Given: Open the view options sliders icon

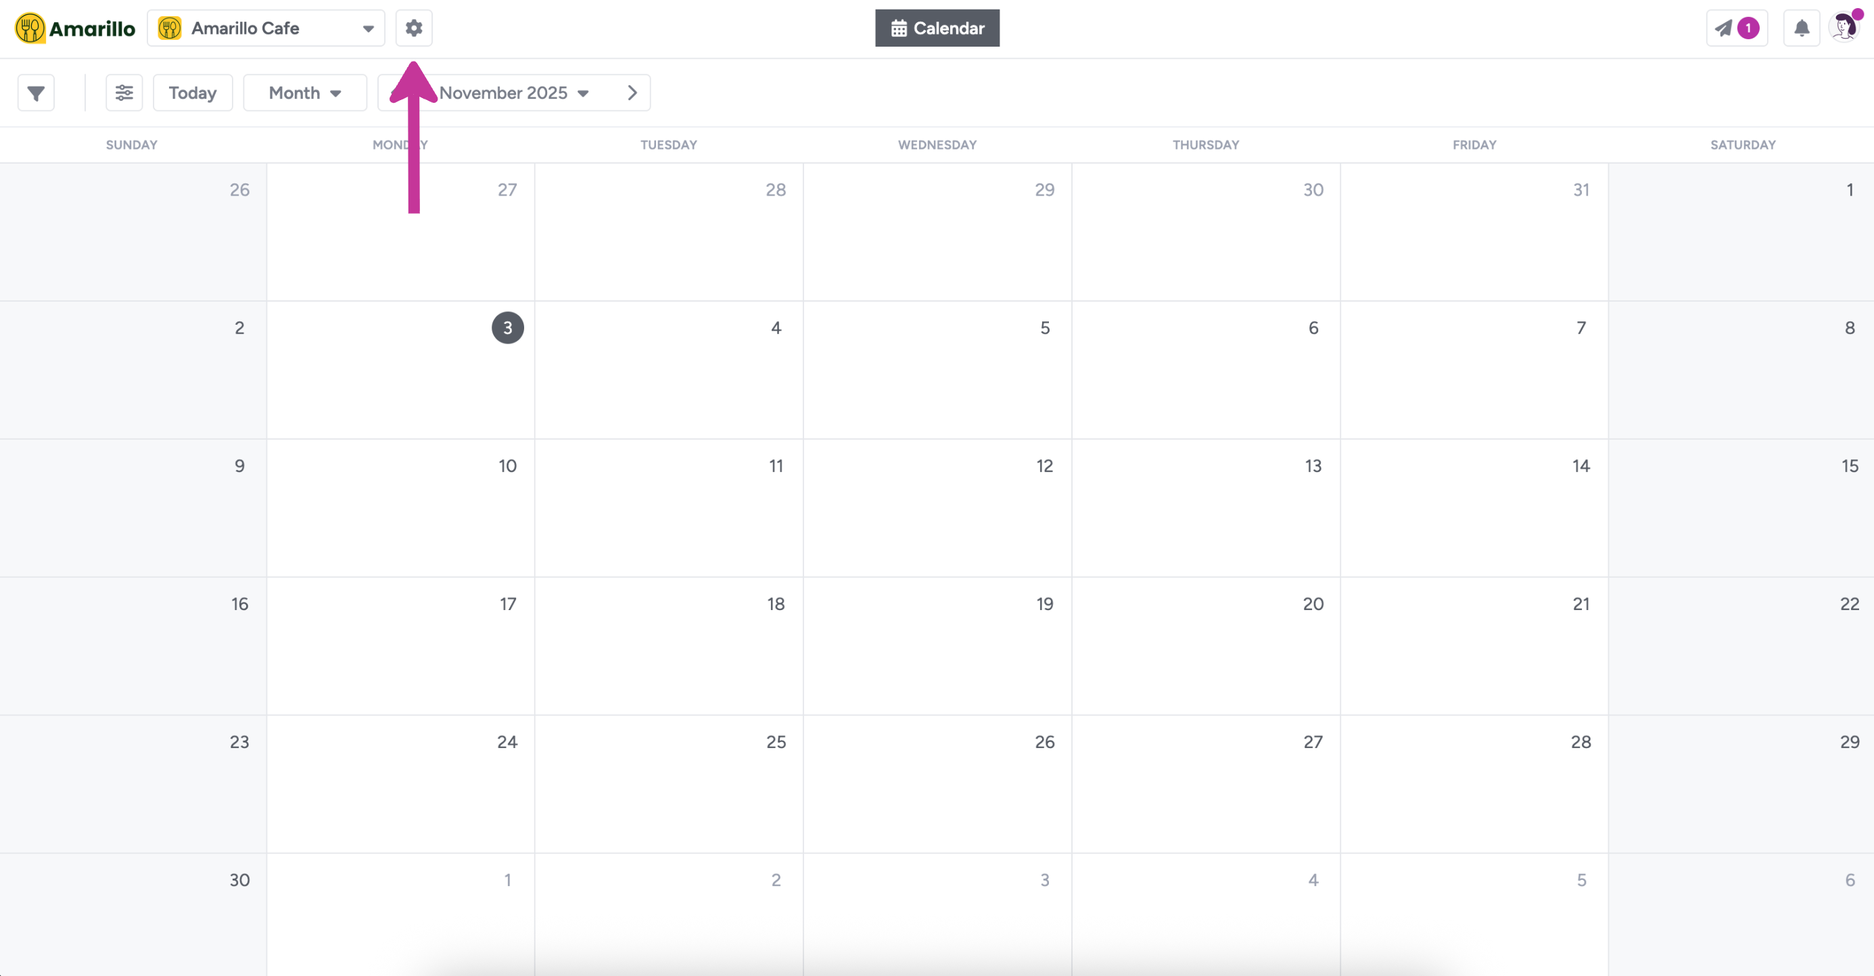Looking at the screenshot, I should [x=124, y=93].
